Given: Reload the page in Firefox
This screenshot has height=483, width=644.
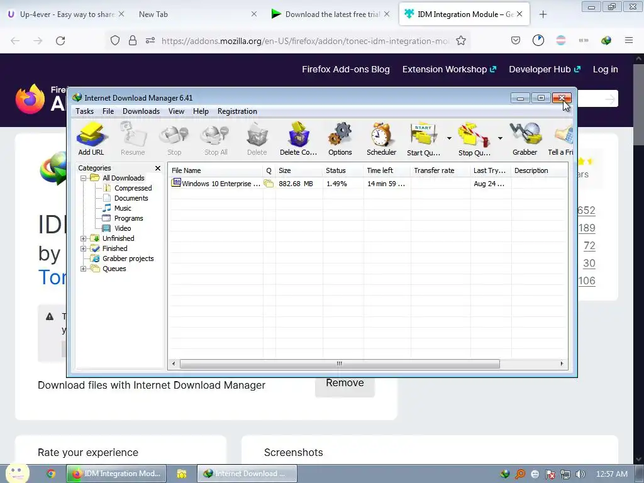Looking at the screenshot, I should point(60,41).
